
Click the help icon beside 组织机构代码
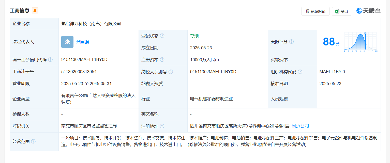click(300, 72)
